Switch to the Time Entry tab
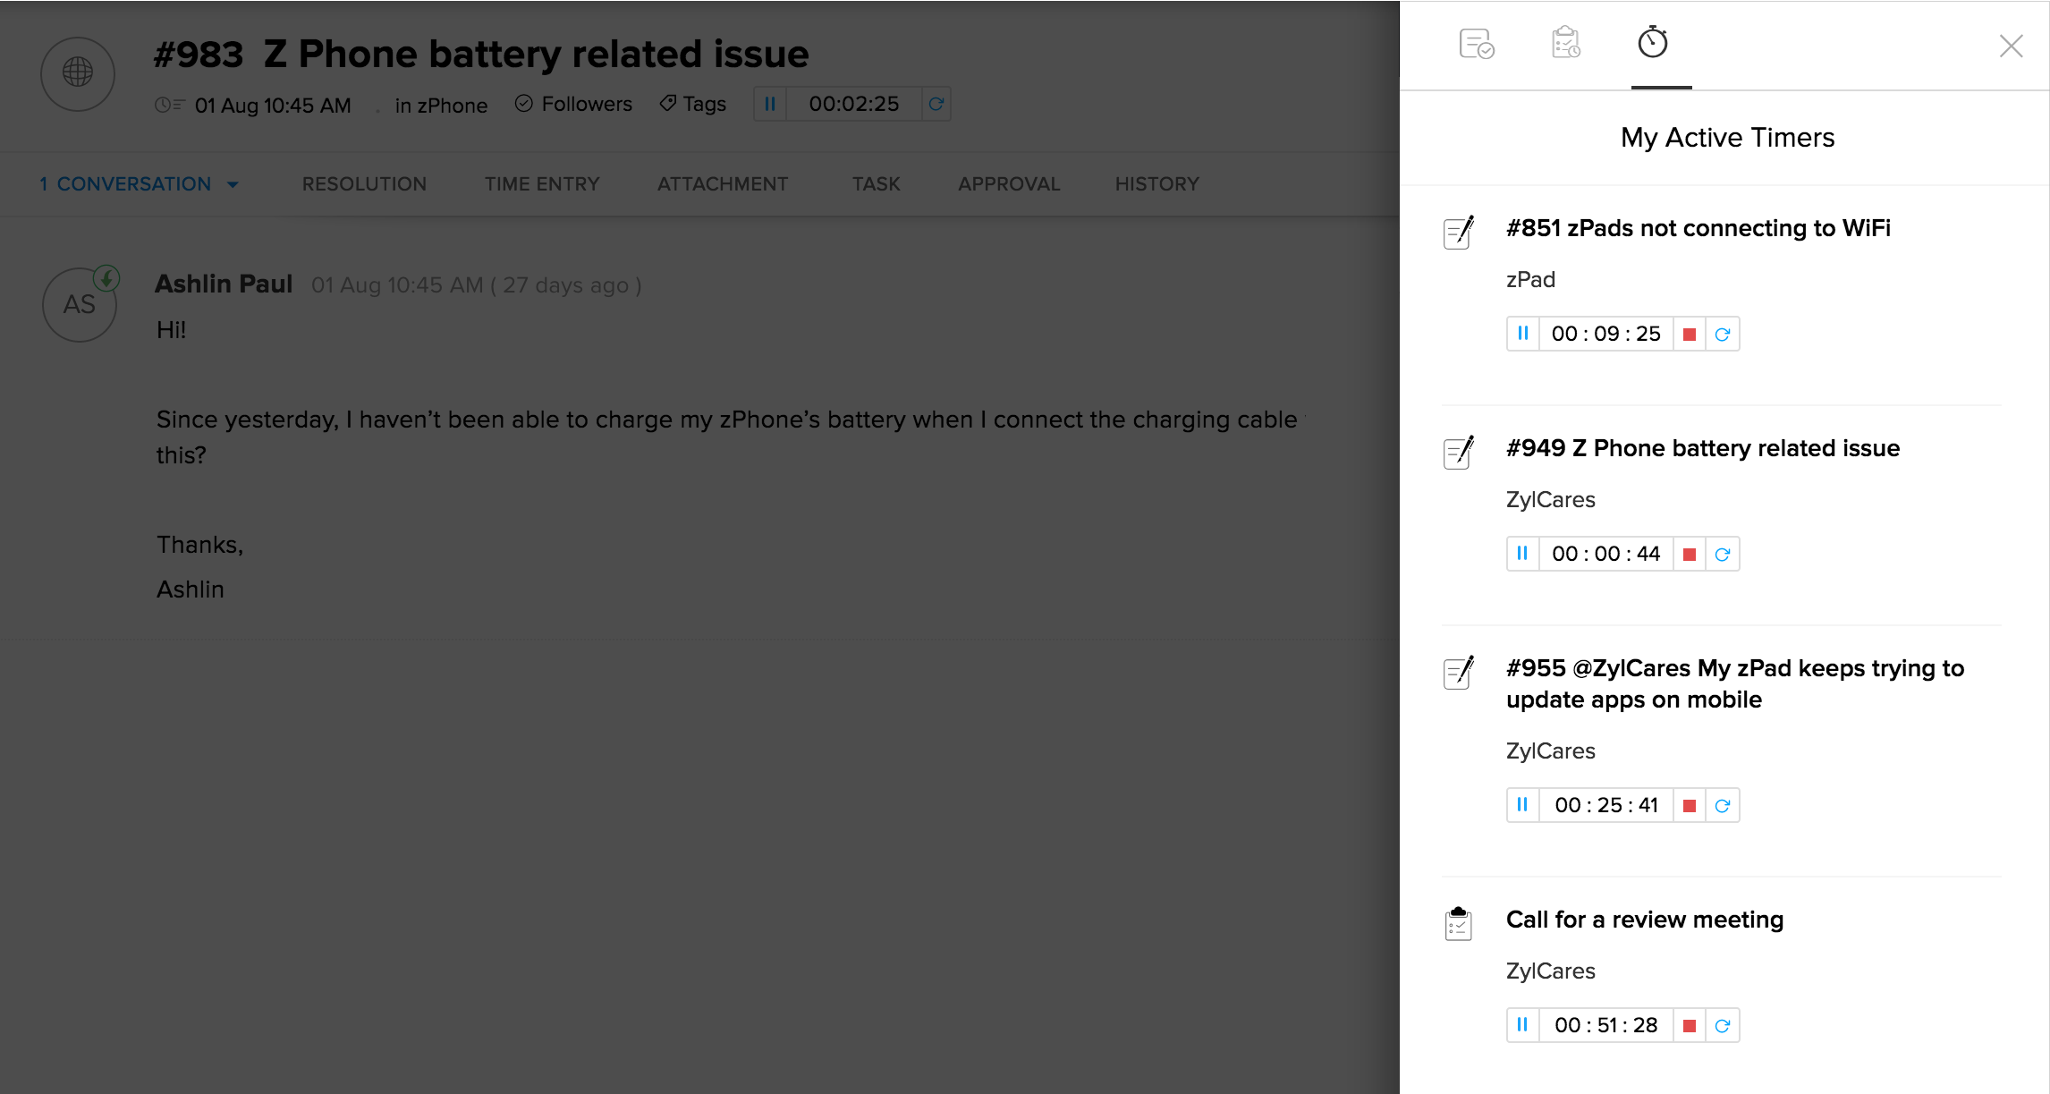2050x1094 pixels. pyautogui.click(x=542, y=184)
